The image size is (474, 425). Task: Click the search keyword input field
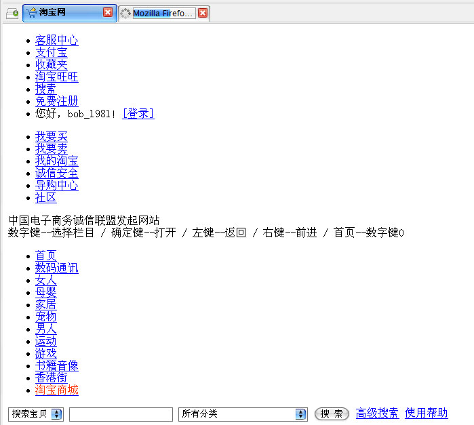click(x=121, y=414)
